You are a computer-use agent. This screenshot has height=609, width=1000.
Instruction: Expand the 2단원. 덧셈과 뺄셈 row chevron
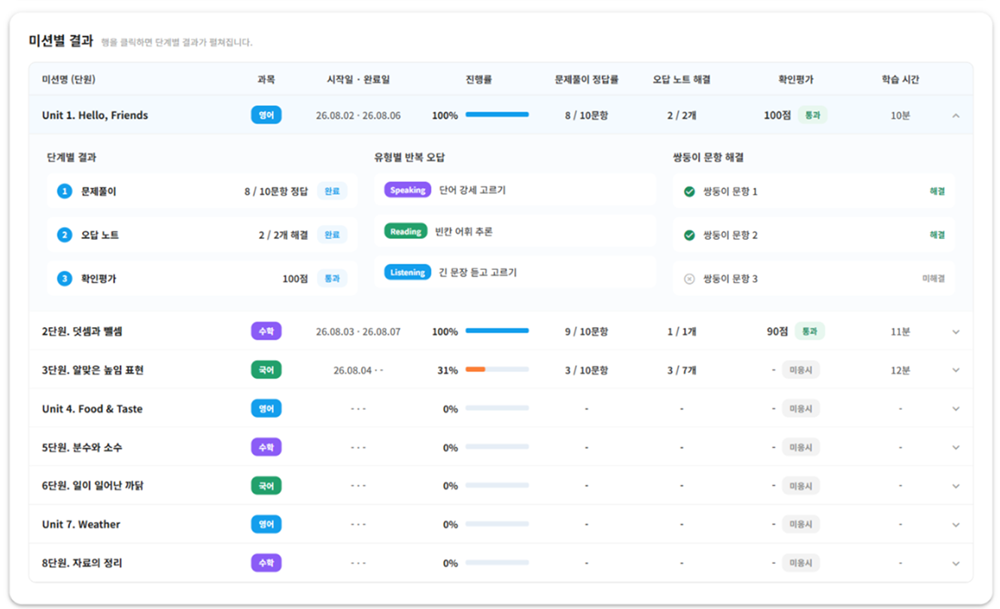tap(956, 332)
